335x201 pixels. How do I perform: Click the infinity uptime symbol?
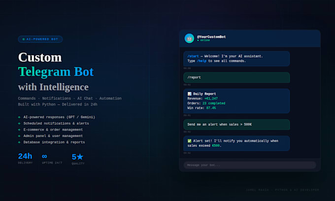coord(44,156)
